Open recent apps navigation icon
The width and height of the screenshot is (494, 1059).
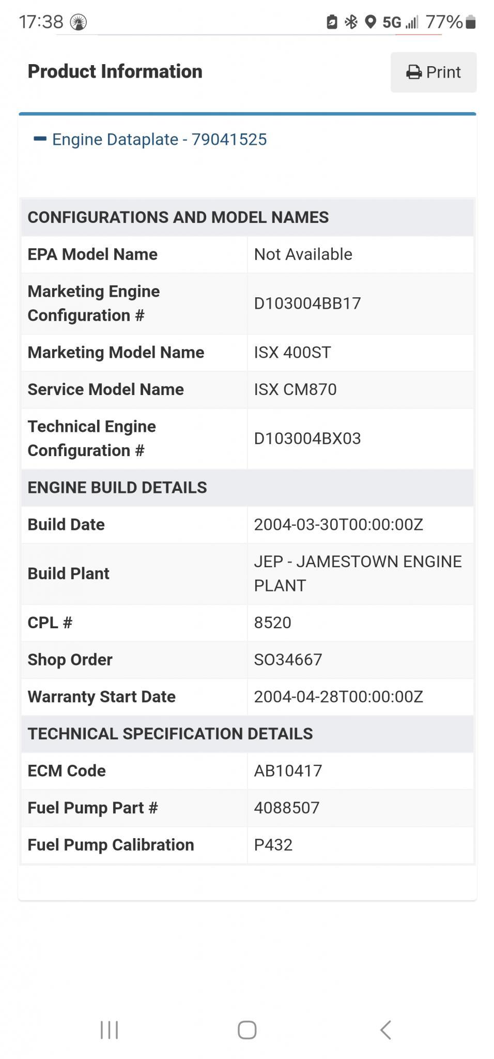[x=109, y=1030]
